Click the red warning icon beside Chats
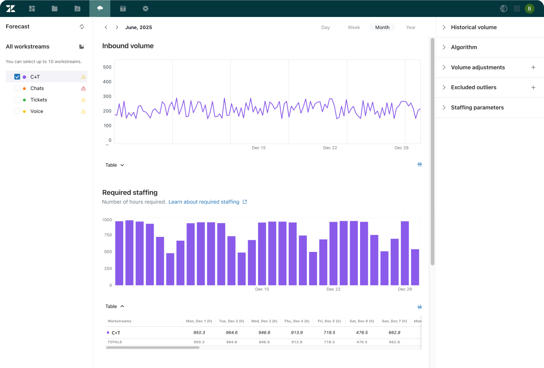 (83, 89)
